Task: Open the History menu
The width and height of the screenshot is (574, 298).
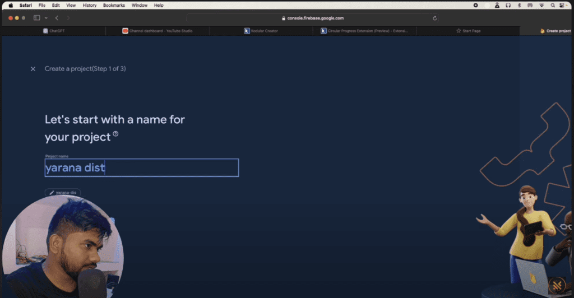Action: pyautogui.click(x=89, y=5)
